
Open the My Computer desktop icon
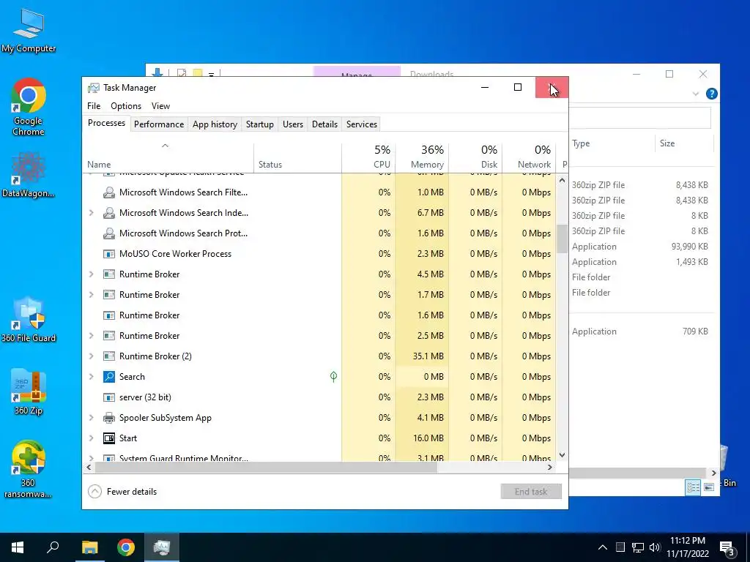29,30
